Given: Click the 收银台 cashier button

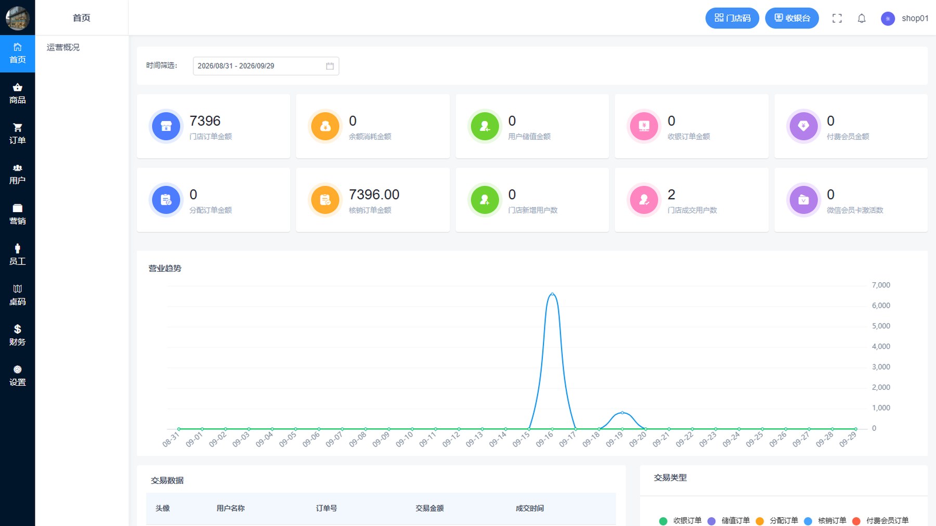Looking at the screenshot, I should coord(792,18).
